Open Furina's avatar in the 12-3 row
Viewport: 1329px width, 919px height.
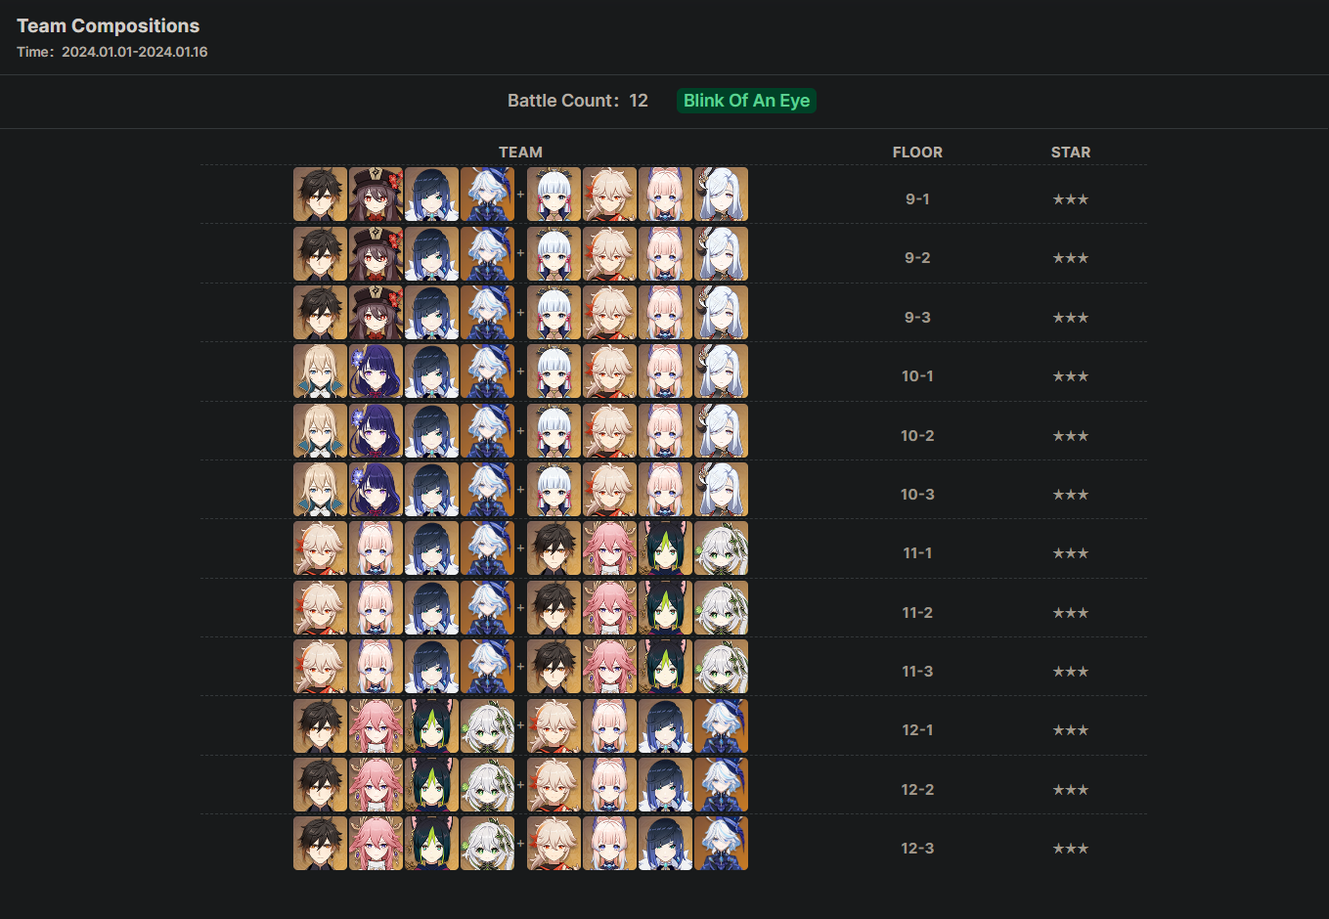pos(721,844)
